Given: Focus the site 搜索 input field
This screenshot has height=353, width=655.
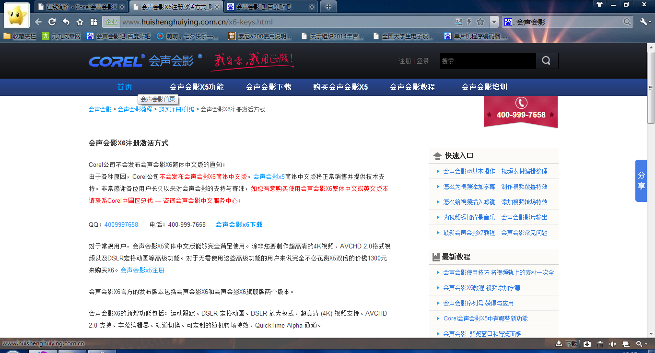Looking at the screenshot, I should tap(488, 61).
